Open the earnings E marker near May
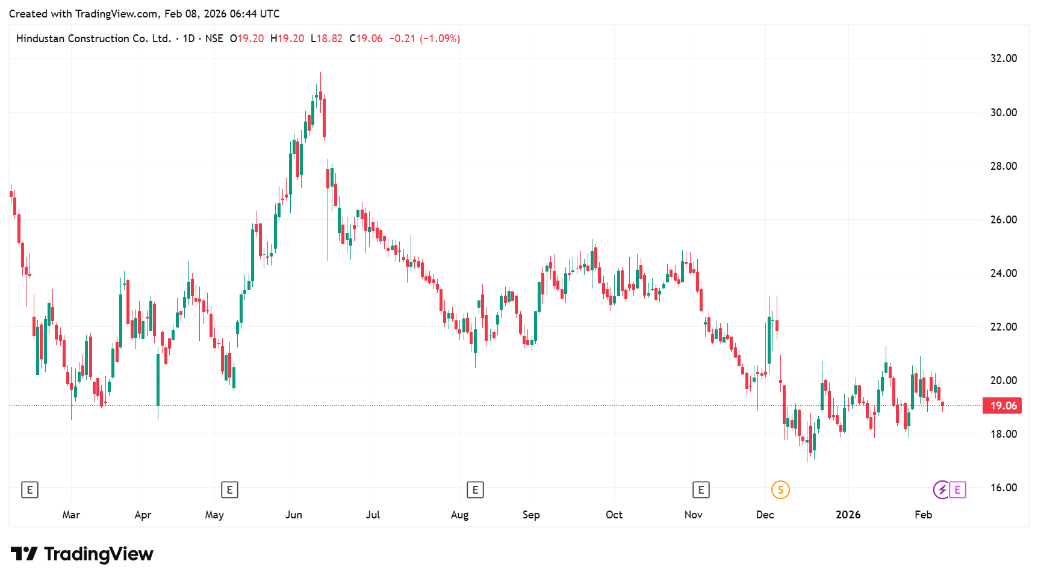 click(229, 490)
